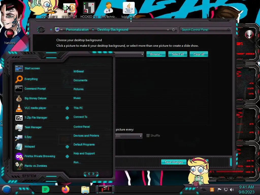Open the green notes app on taskbar
The width and height of the screenshot is (260, 195).
46,189
